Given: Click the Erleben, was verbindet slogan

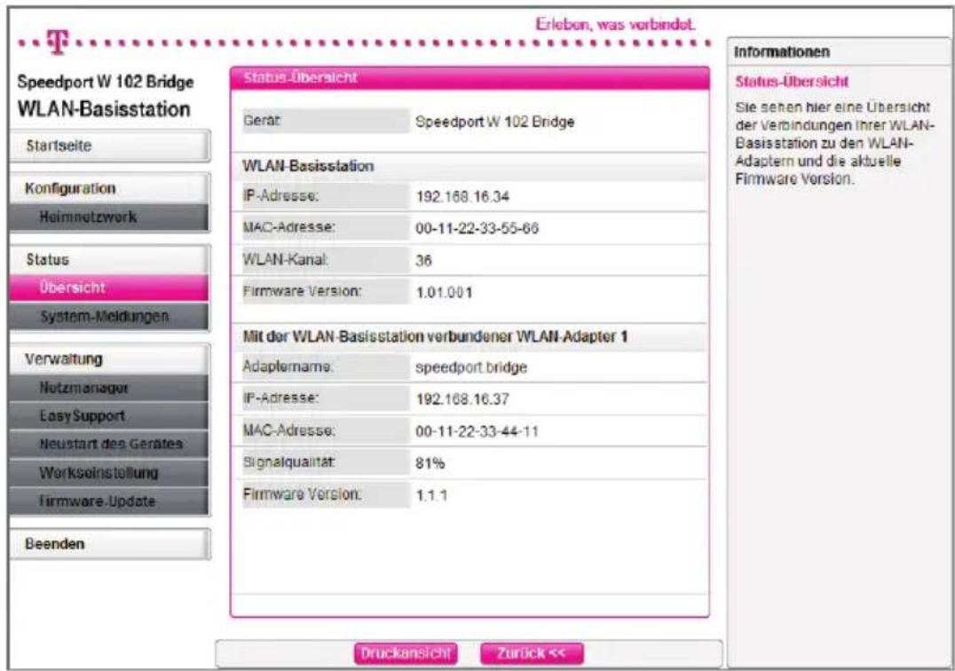Looking at the screenshot, I should tap(615, 24).
